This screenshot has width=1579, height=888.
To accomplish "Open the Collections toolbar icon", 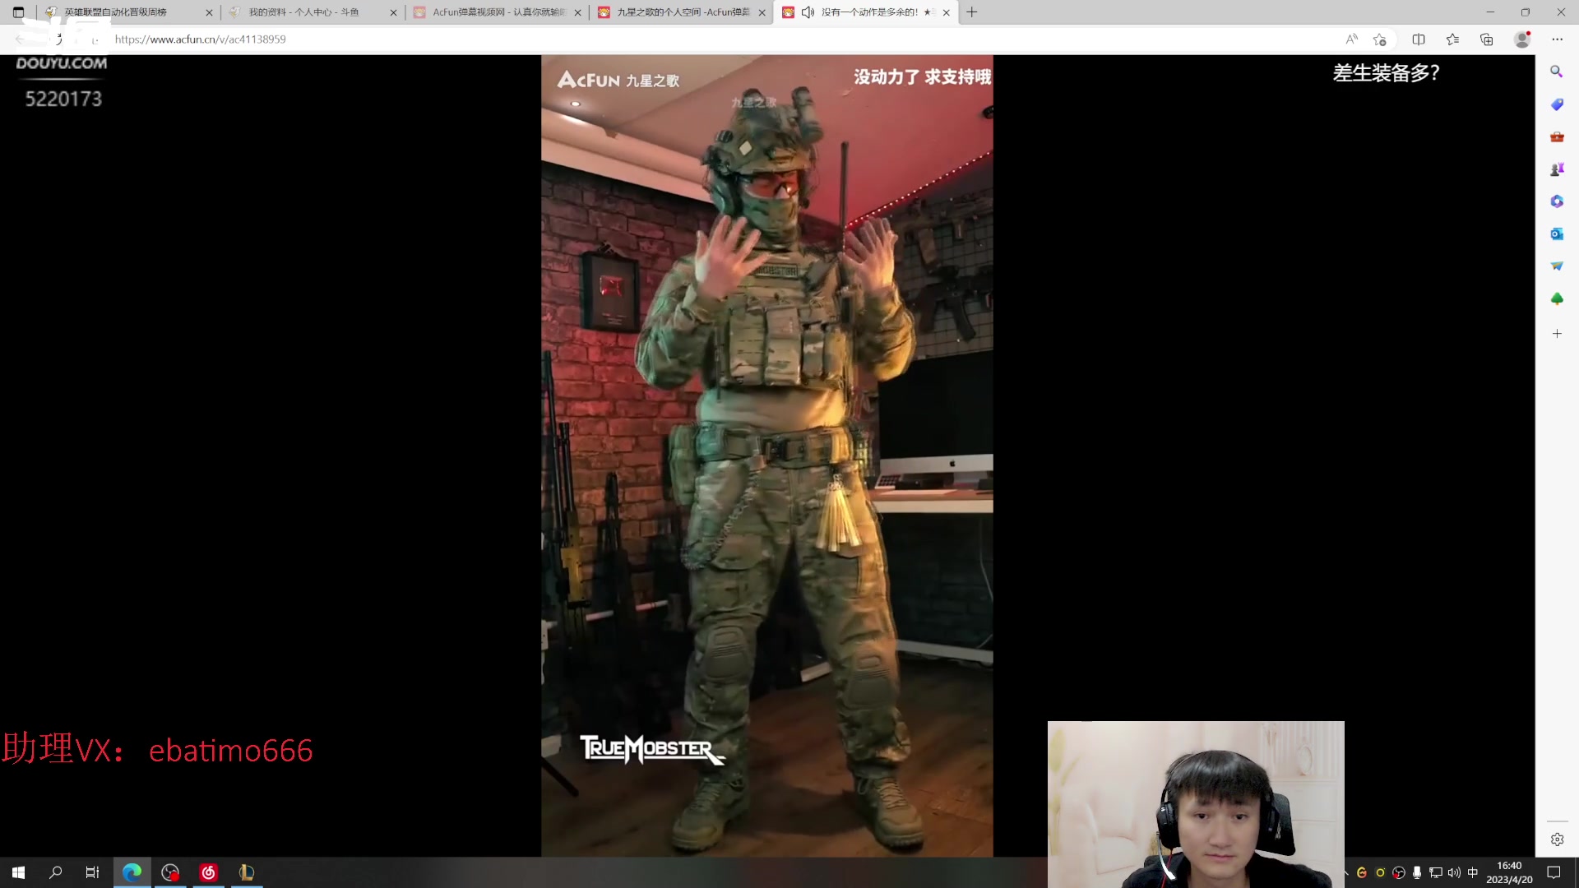I will (1486, 39).
